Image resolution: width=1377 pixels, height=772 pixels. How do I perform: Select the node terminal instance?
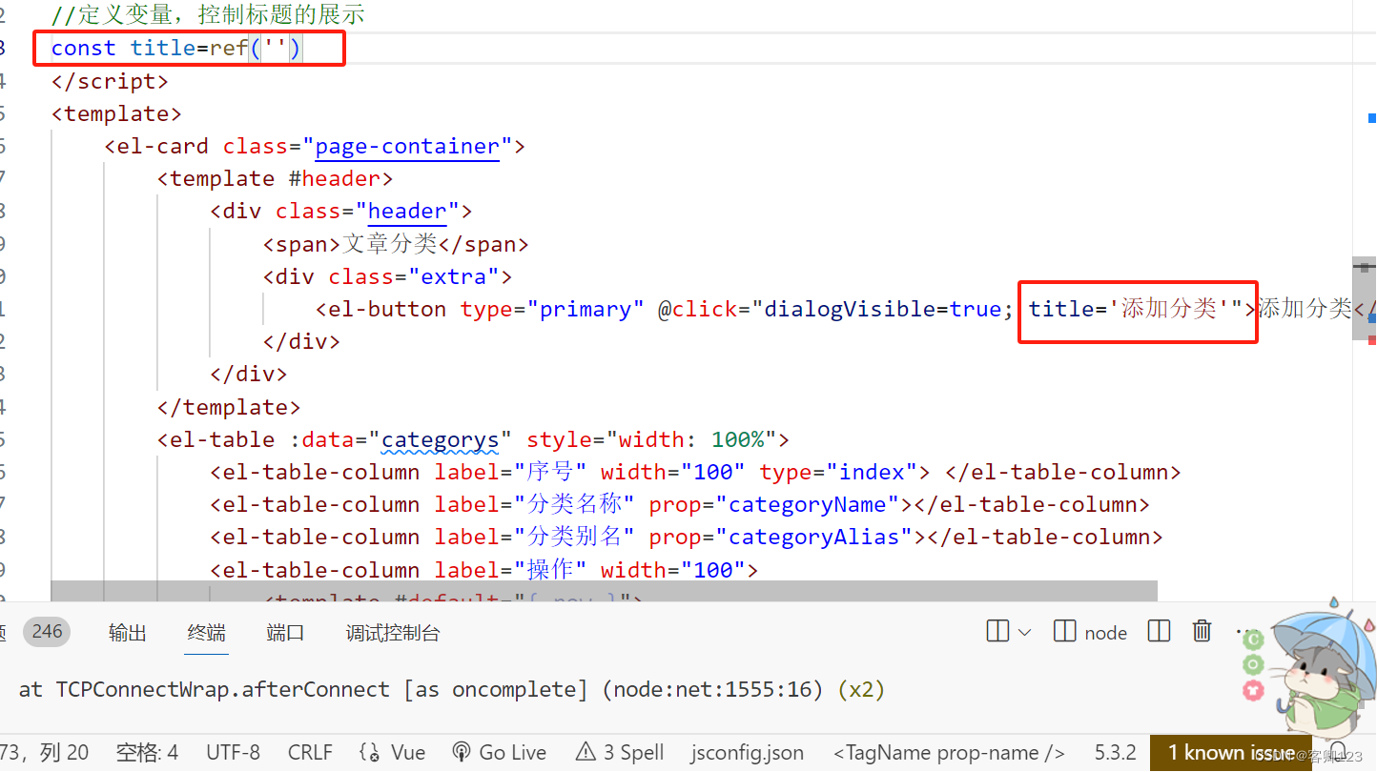tap(1090, 632)
